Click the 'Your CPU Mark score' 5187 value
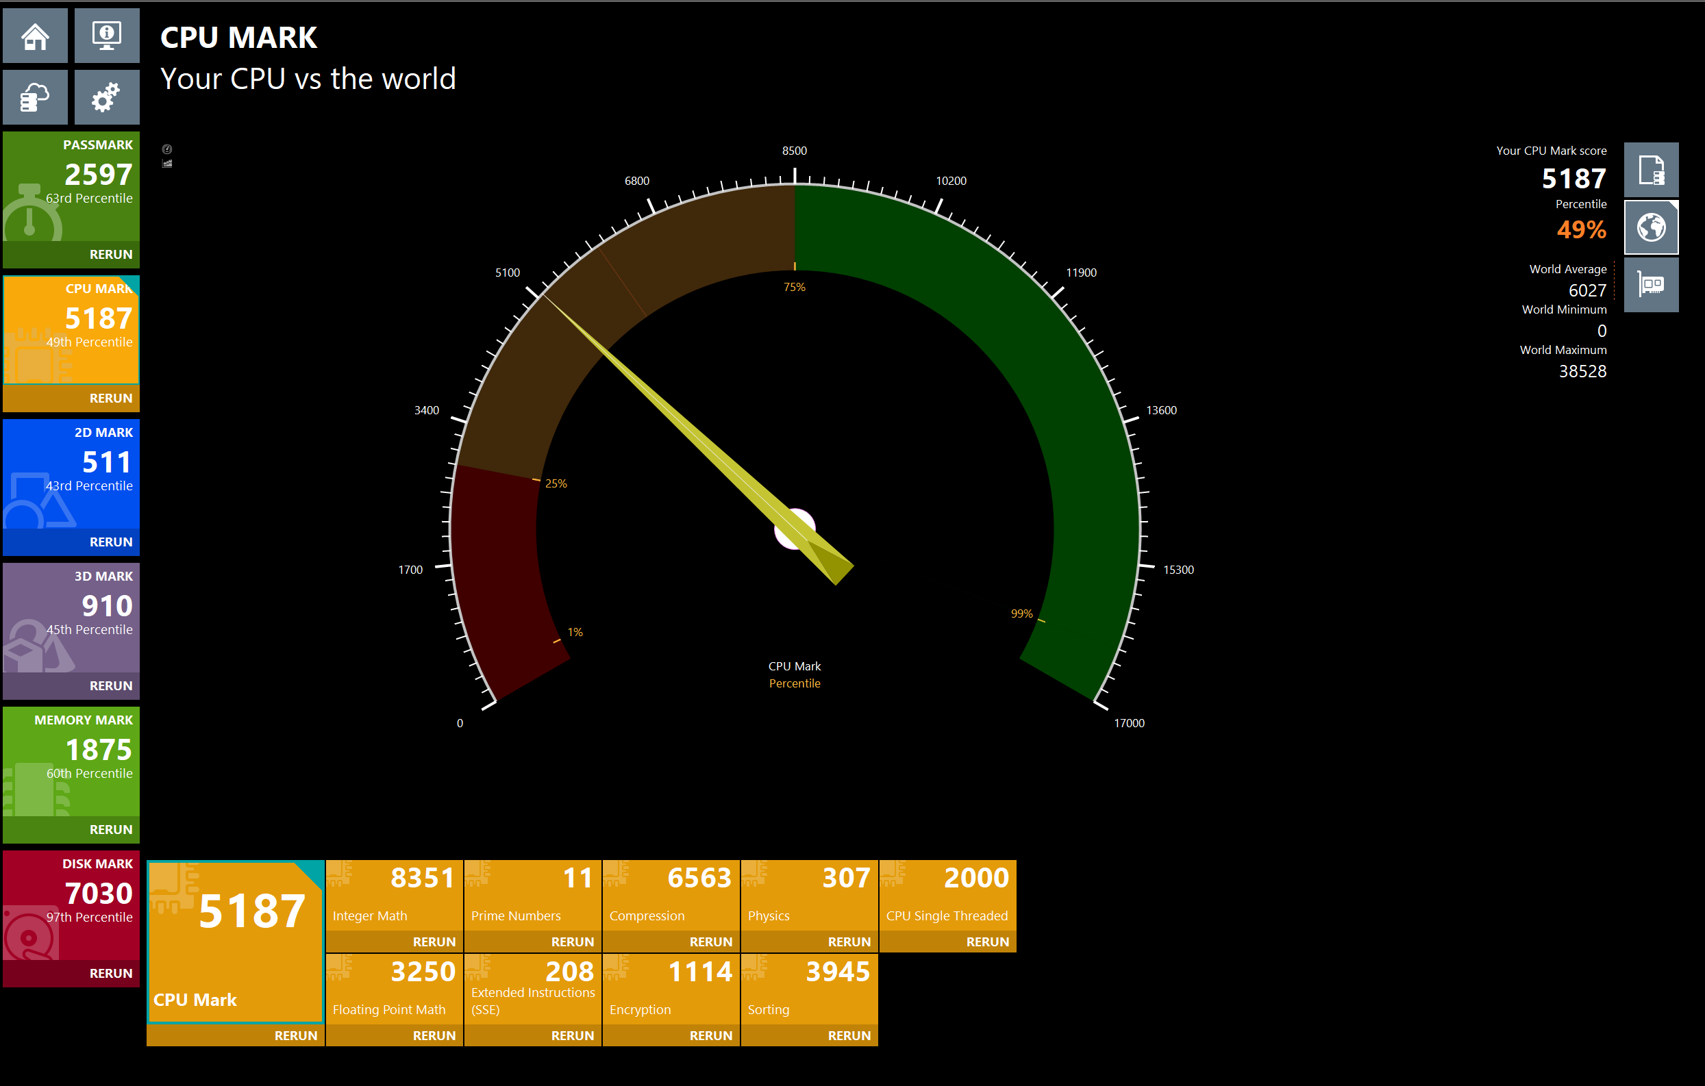This screenshot has height=1086, width=1705. 1574,179
